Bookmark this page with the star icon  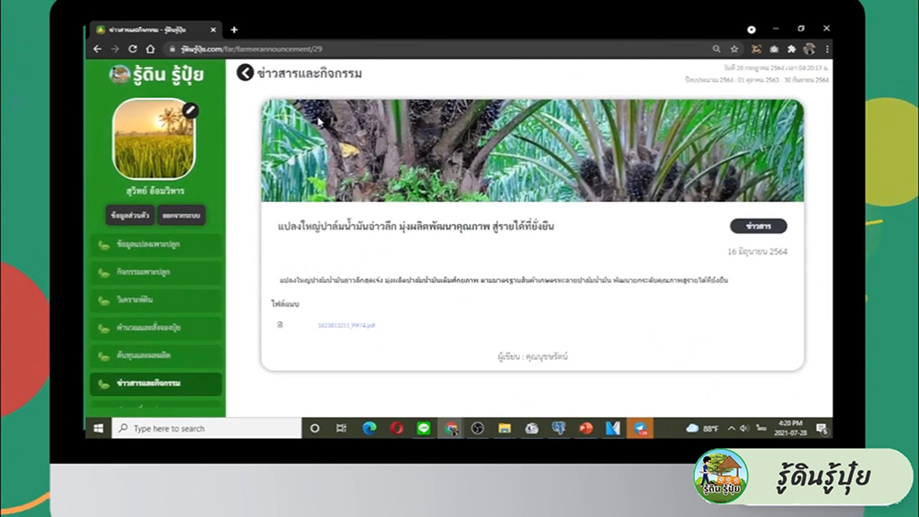tap(734, 49)
